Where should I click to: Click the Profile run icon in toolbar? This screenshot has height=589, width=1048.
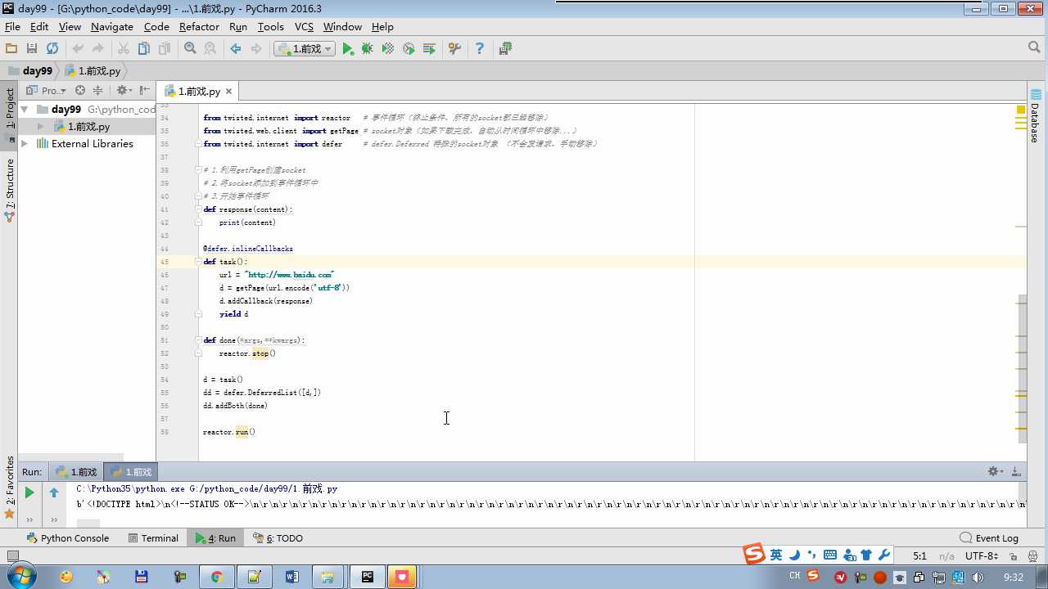tap(409, 49)
